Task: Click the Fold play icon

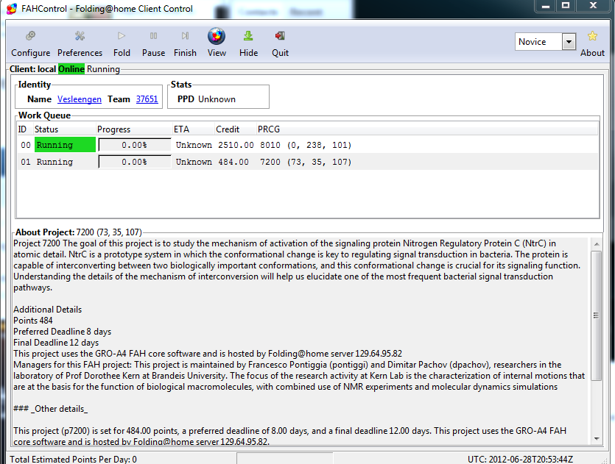Action: [x=122, y=36]
